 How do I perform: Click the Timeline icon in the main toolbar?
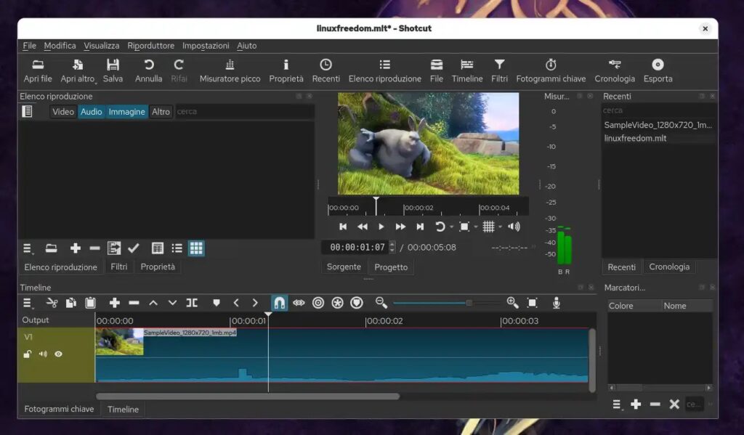[x=467, y=65]
